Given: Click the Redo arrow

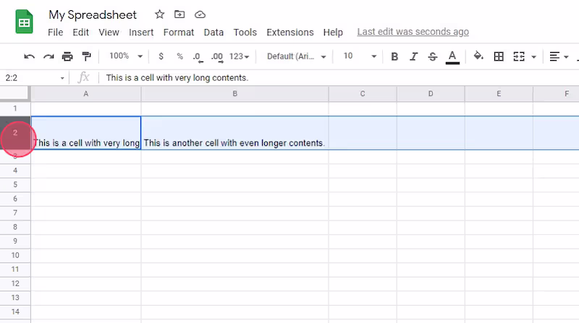Looking at the screenshot, I should [x=48, y=56].
